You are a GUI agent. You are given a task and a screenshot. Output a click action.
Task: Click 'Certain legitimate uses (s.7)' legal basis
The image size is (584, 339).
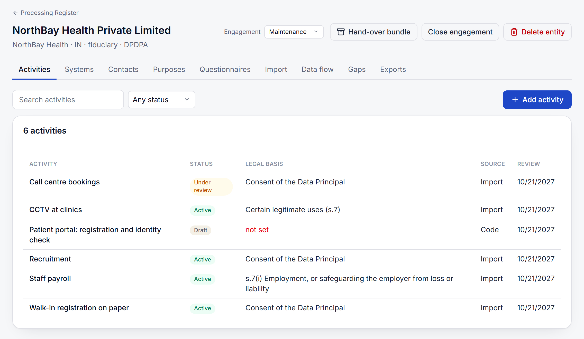(x=293, y=210)
